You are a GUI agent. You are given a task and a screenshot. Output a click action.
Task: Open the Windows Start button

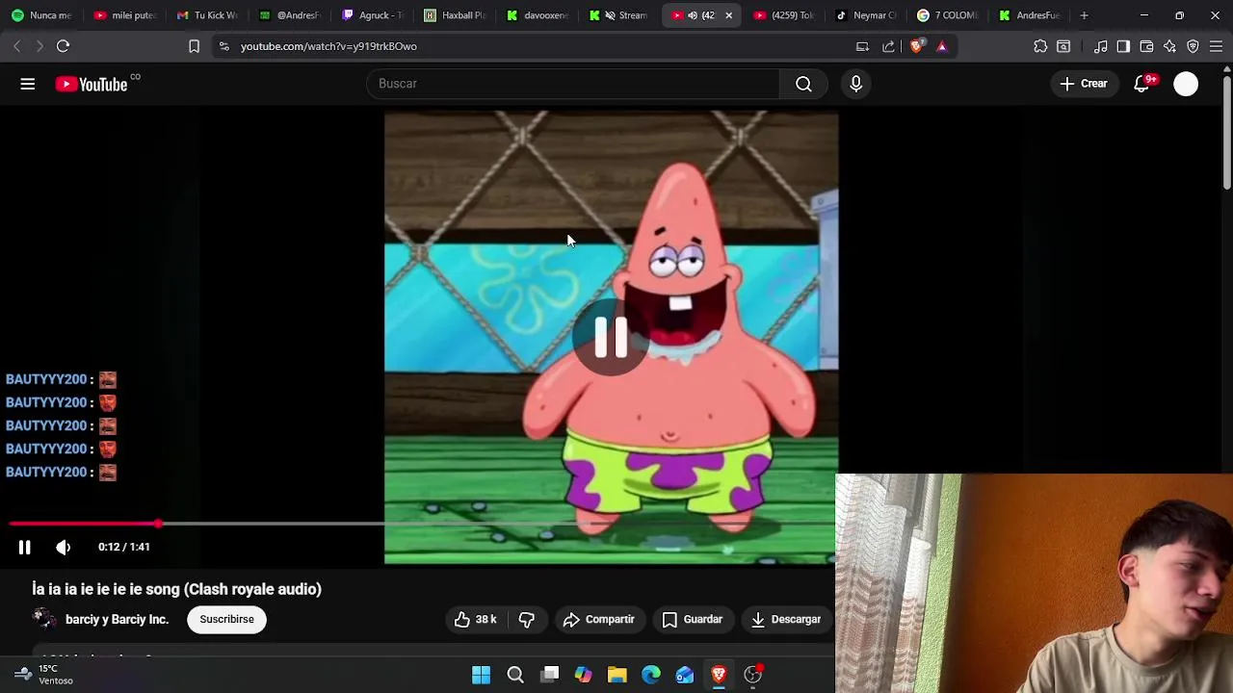click(x=481, y=675)
